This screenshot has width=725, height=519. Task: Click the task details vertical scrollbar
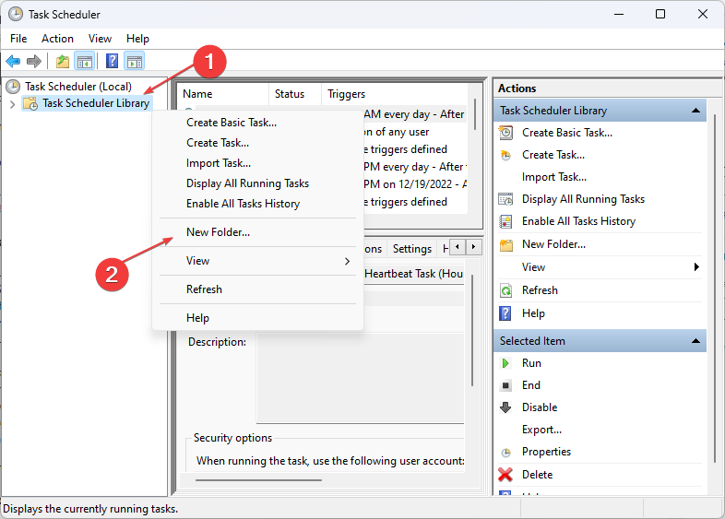coord(472,330)
